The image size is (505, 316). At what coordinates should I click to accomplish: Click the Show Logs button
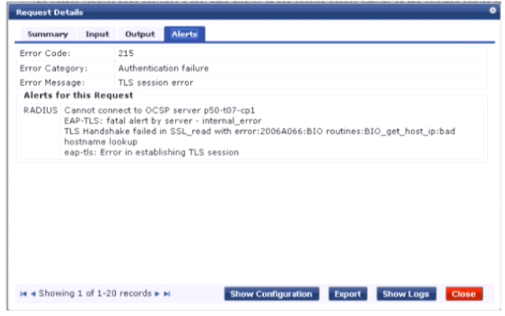(x=406, y=294)
